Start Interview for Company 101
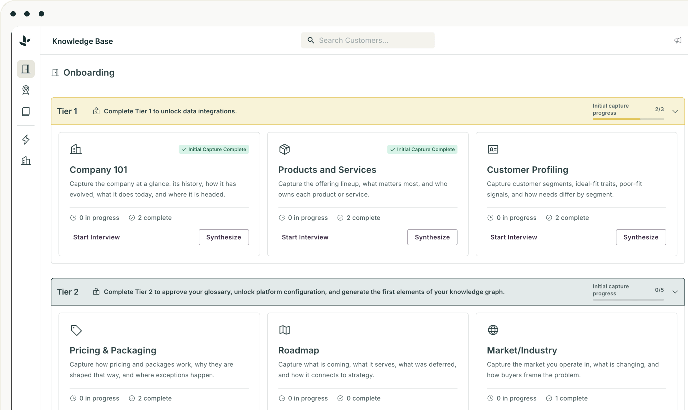Screen dimensions: 688x410 pyautogui.click(x=97, y=237)
